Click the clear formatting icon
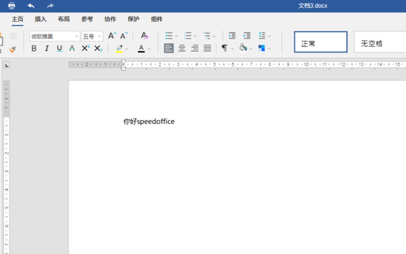This screenshot has width=406, height=254. (145, 36)
